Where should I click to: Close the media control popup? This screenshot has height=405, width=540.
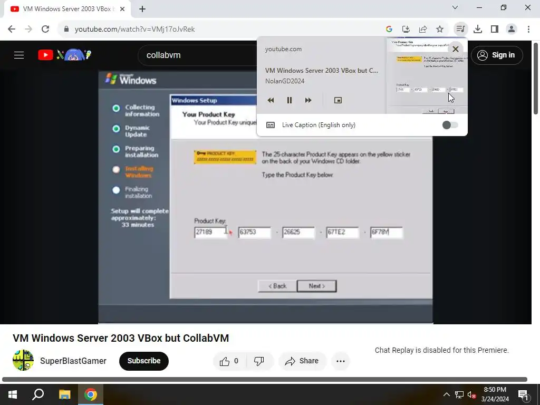pos(455,49)
